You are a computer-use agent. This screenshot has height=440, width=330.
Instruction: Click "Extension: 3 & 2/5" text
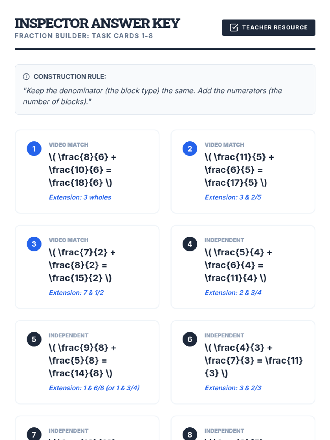233,197
